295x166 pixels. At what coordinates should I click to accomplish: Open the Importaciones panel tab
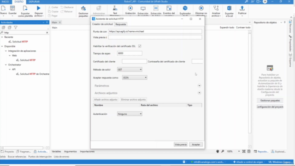click(87, 151)
